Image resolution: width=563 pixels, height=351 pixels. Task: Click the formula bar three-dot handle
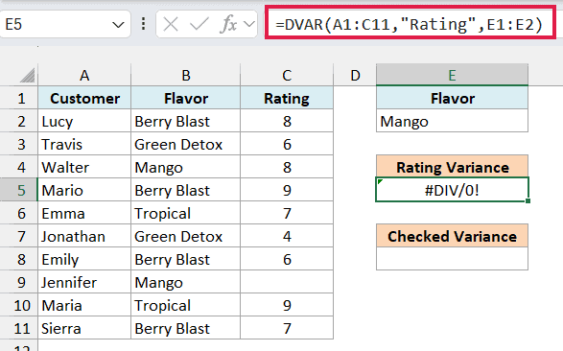(x=143, y=24)
